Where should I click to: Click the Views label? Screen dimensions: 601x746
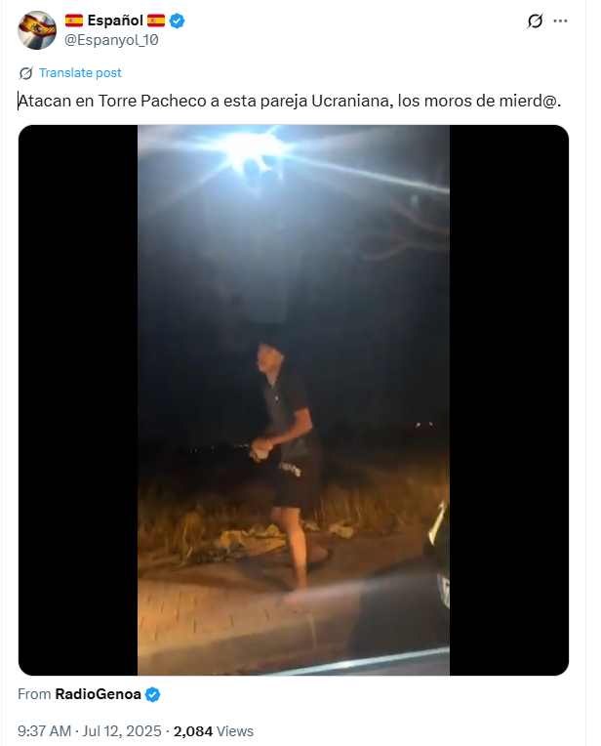pos(235,730)
